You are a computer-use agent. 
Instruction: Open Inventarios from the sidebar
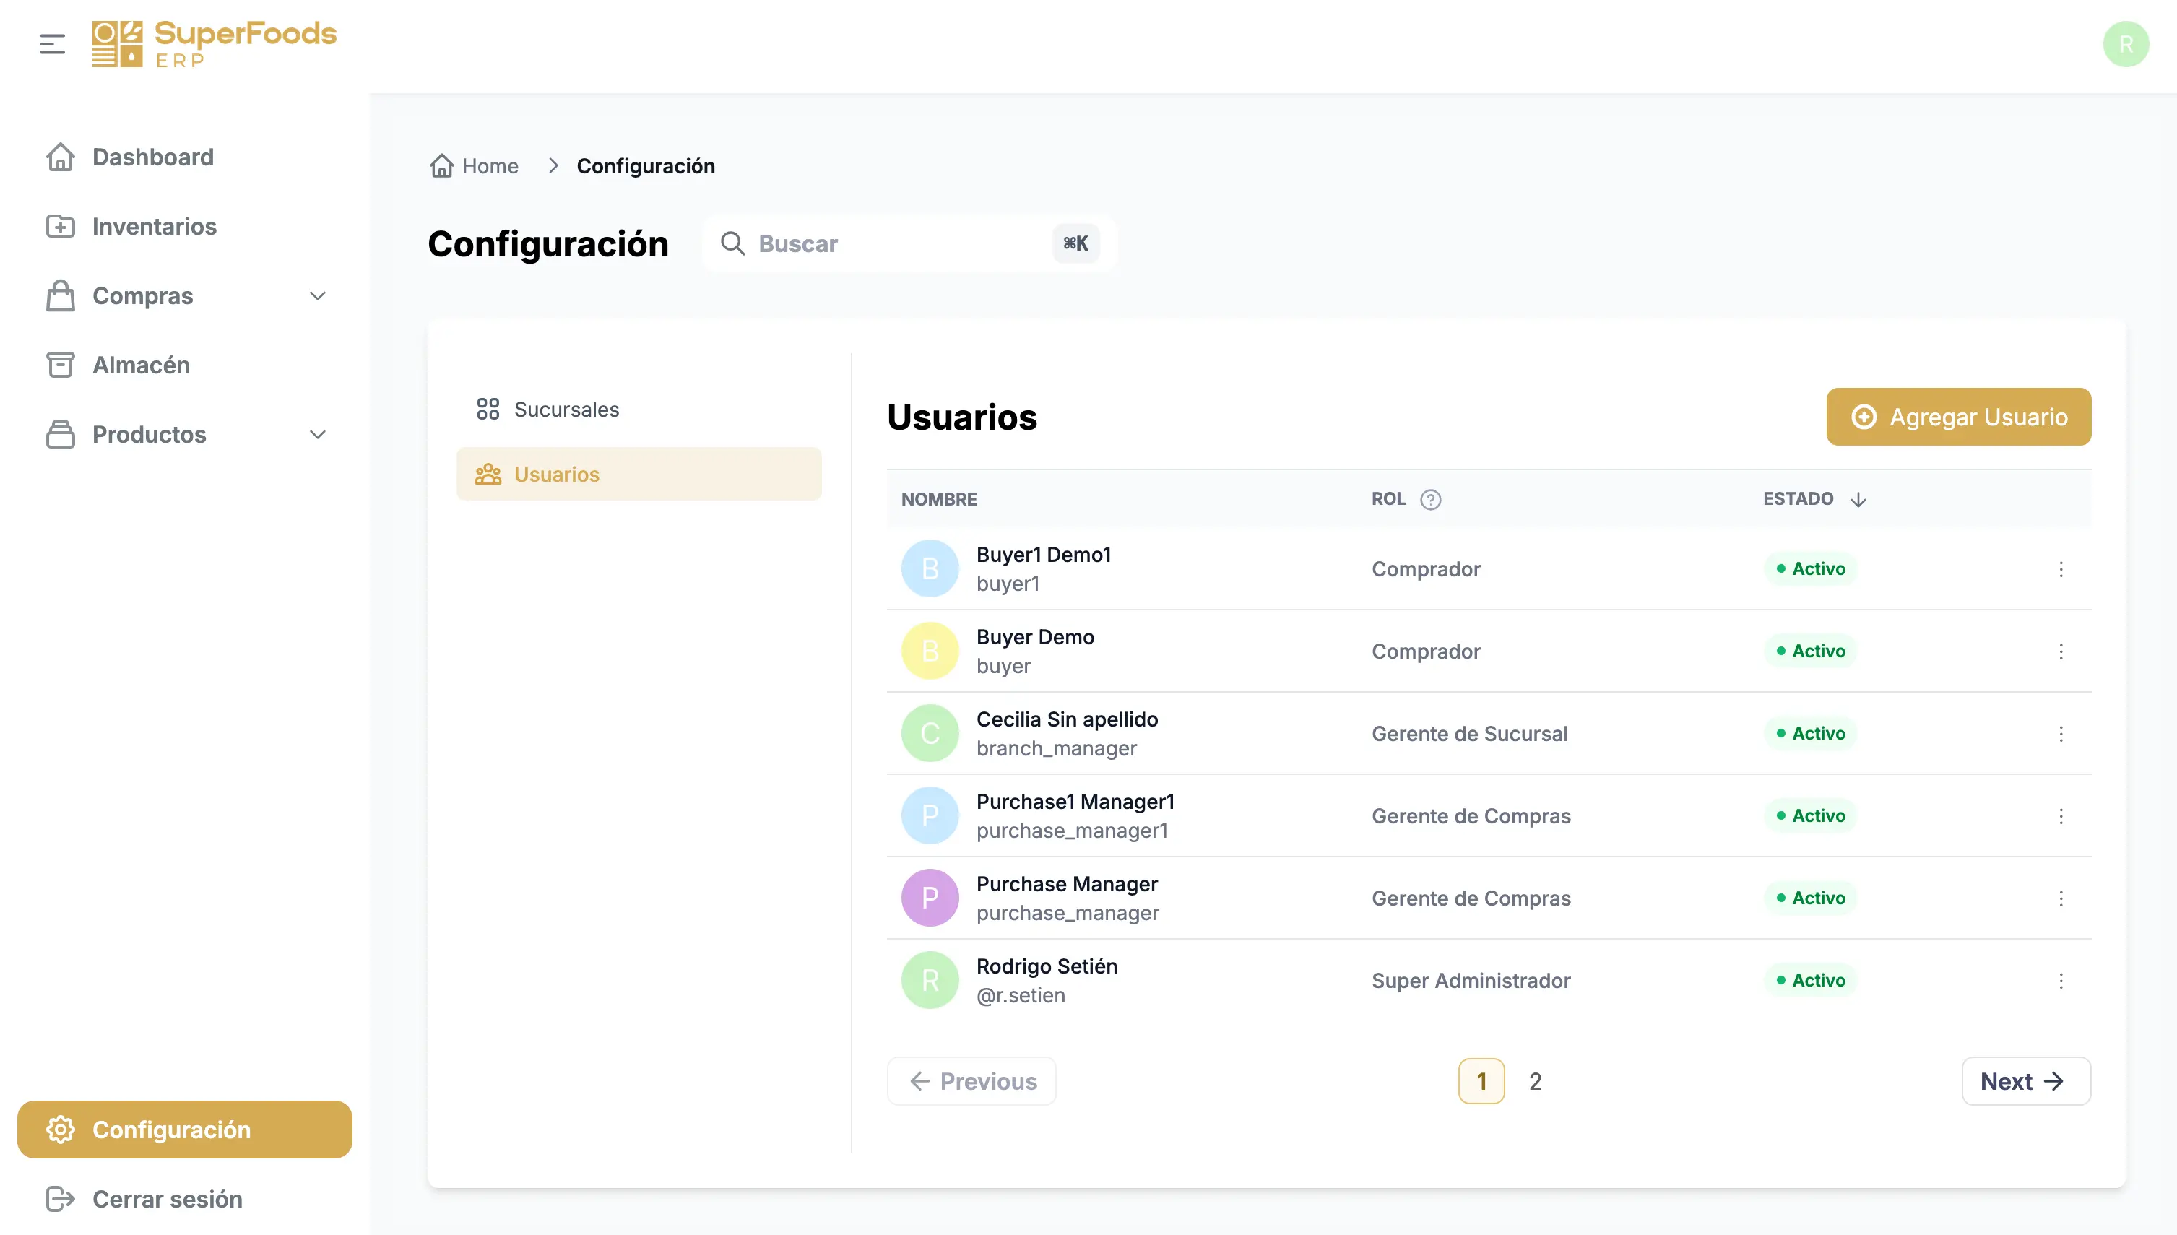[x=154, y=227]
